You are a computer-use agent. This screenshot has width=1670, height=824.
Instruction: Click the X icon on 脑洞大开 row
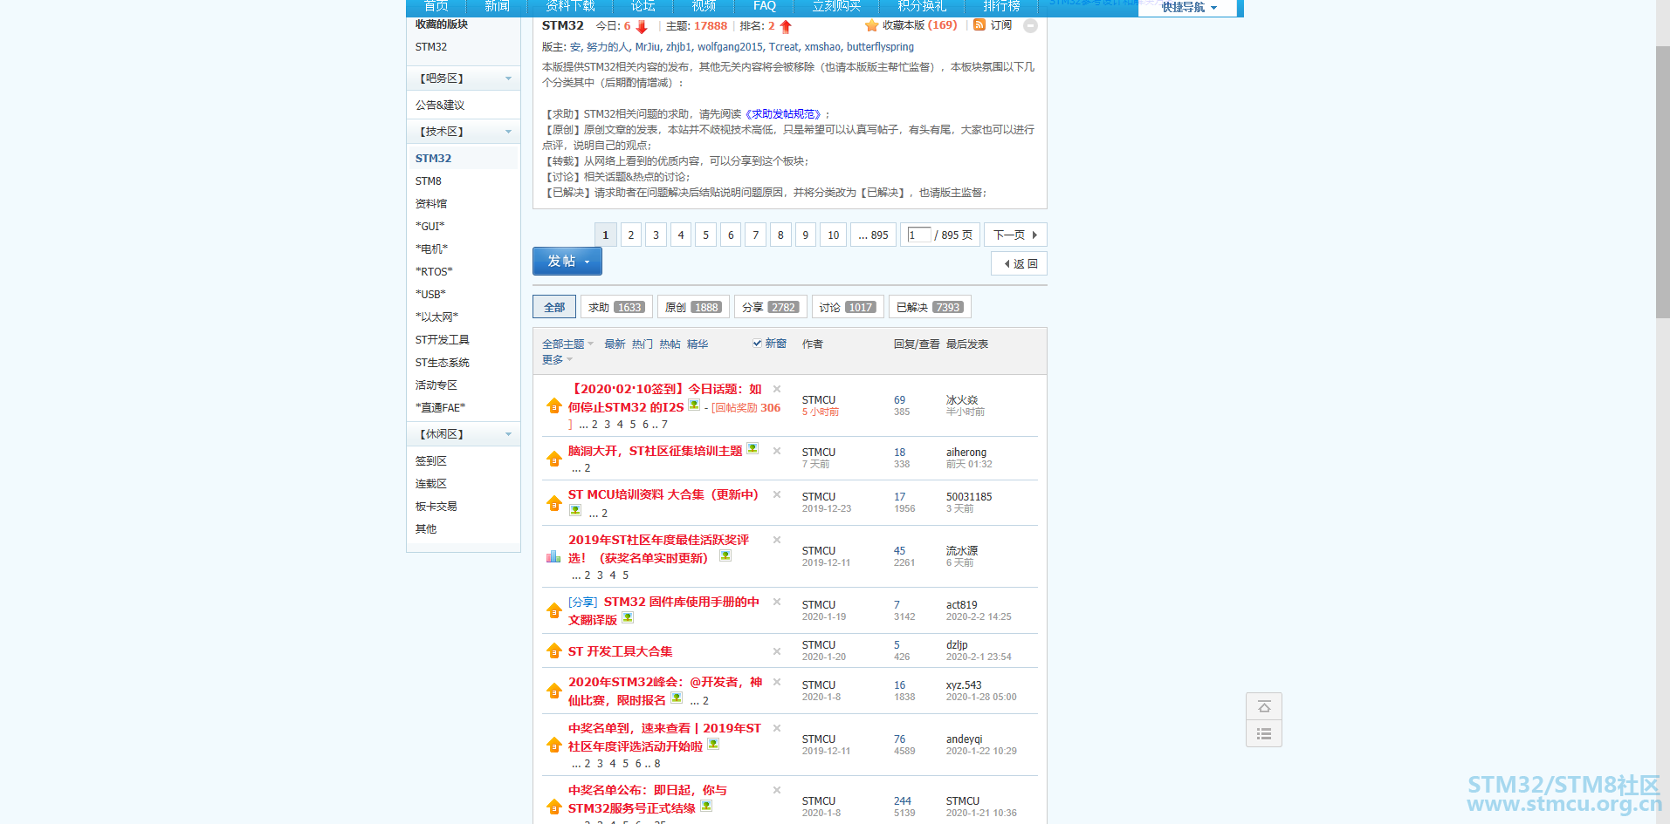point(777,451)
